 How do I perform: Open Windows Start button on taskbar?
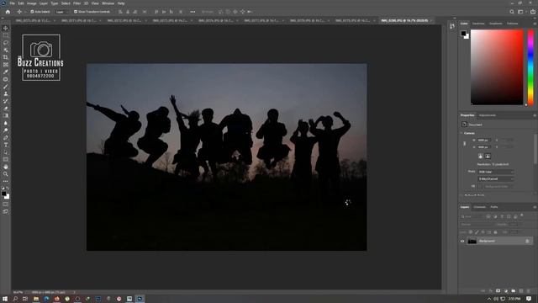pos(5,299)
